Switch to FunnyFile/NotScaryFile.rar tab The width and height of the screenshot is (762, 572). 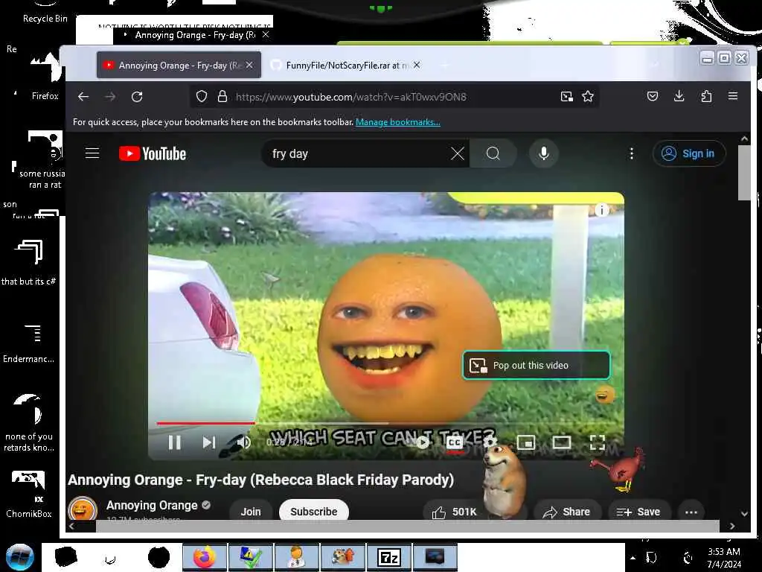345,66
